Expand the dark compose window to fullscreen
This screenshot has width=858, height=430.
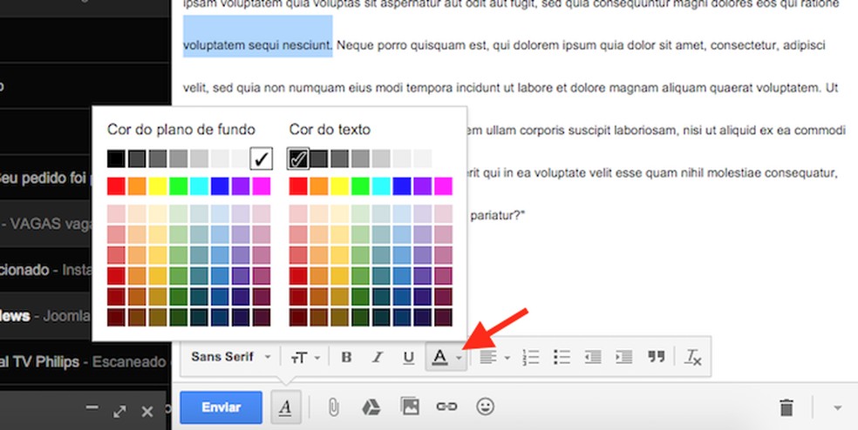119,412
